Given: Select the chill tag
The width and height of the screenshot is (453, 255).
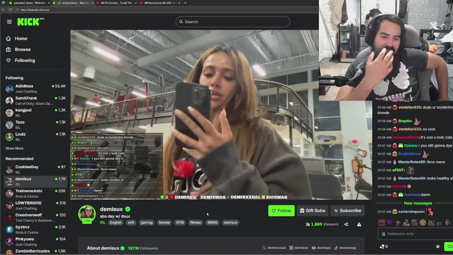Looking at the screenshot, I should click(131, 222).
